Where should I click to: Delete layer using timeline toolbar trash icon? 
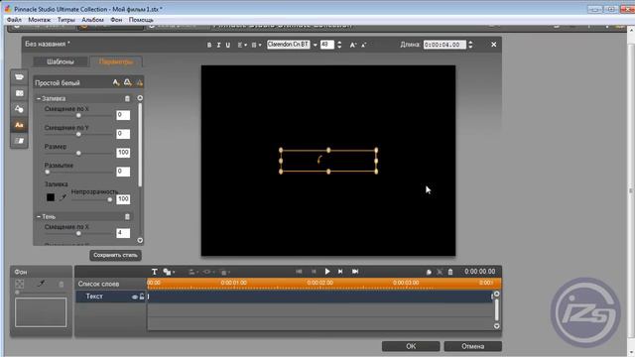[x=450, y=272]
